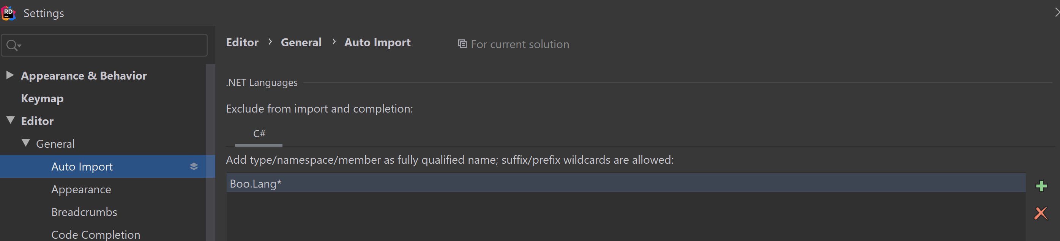Open the Appearance settings page

81,189
